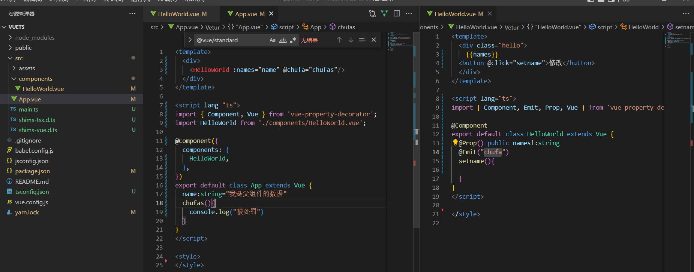This screenshot has width=694, height=272.
Task: Click compare changes icon in editor toolbar
Action: tap(372, 13)
